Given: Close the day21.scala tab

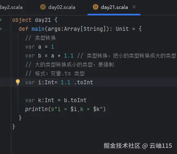Looking at the screenshot, I should (x=134, y=7).
